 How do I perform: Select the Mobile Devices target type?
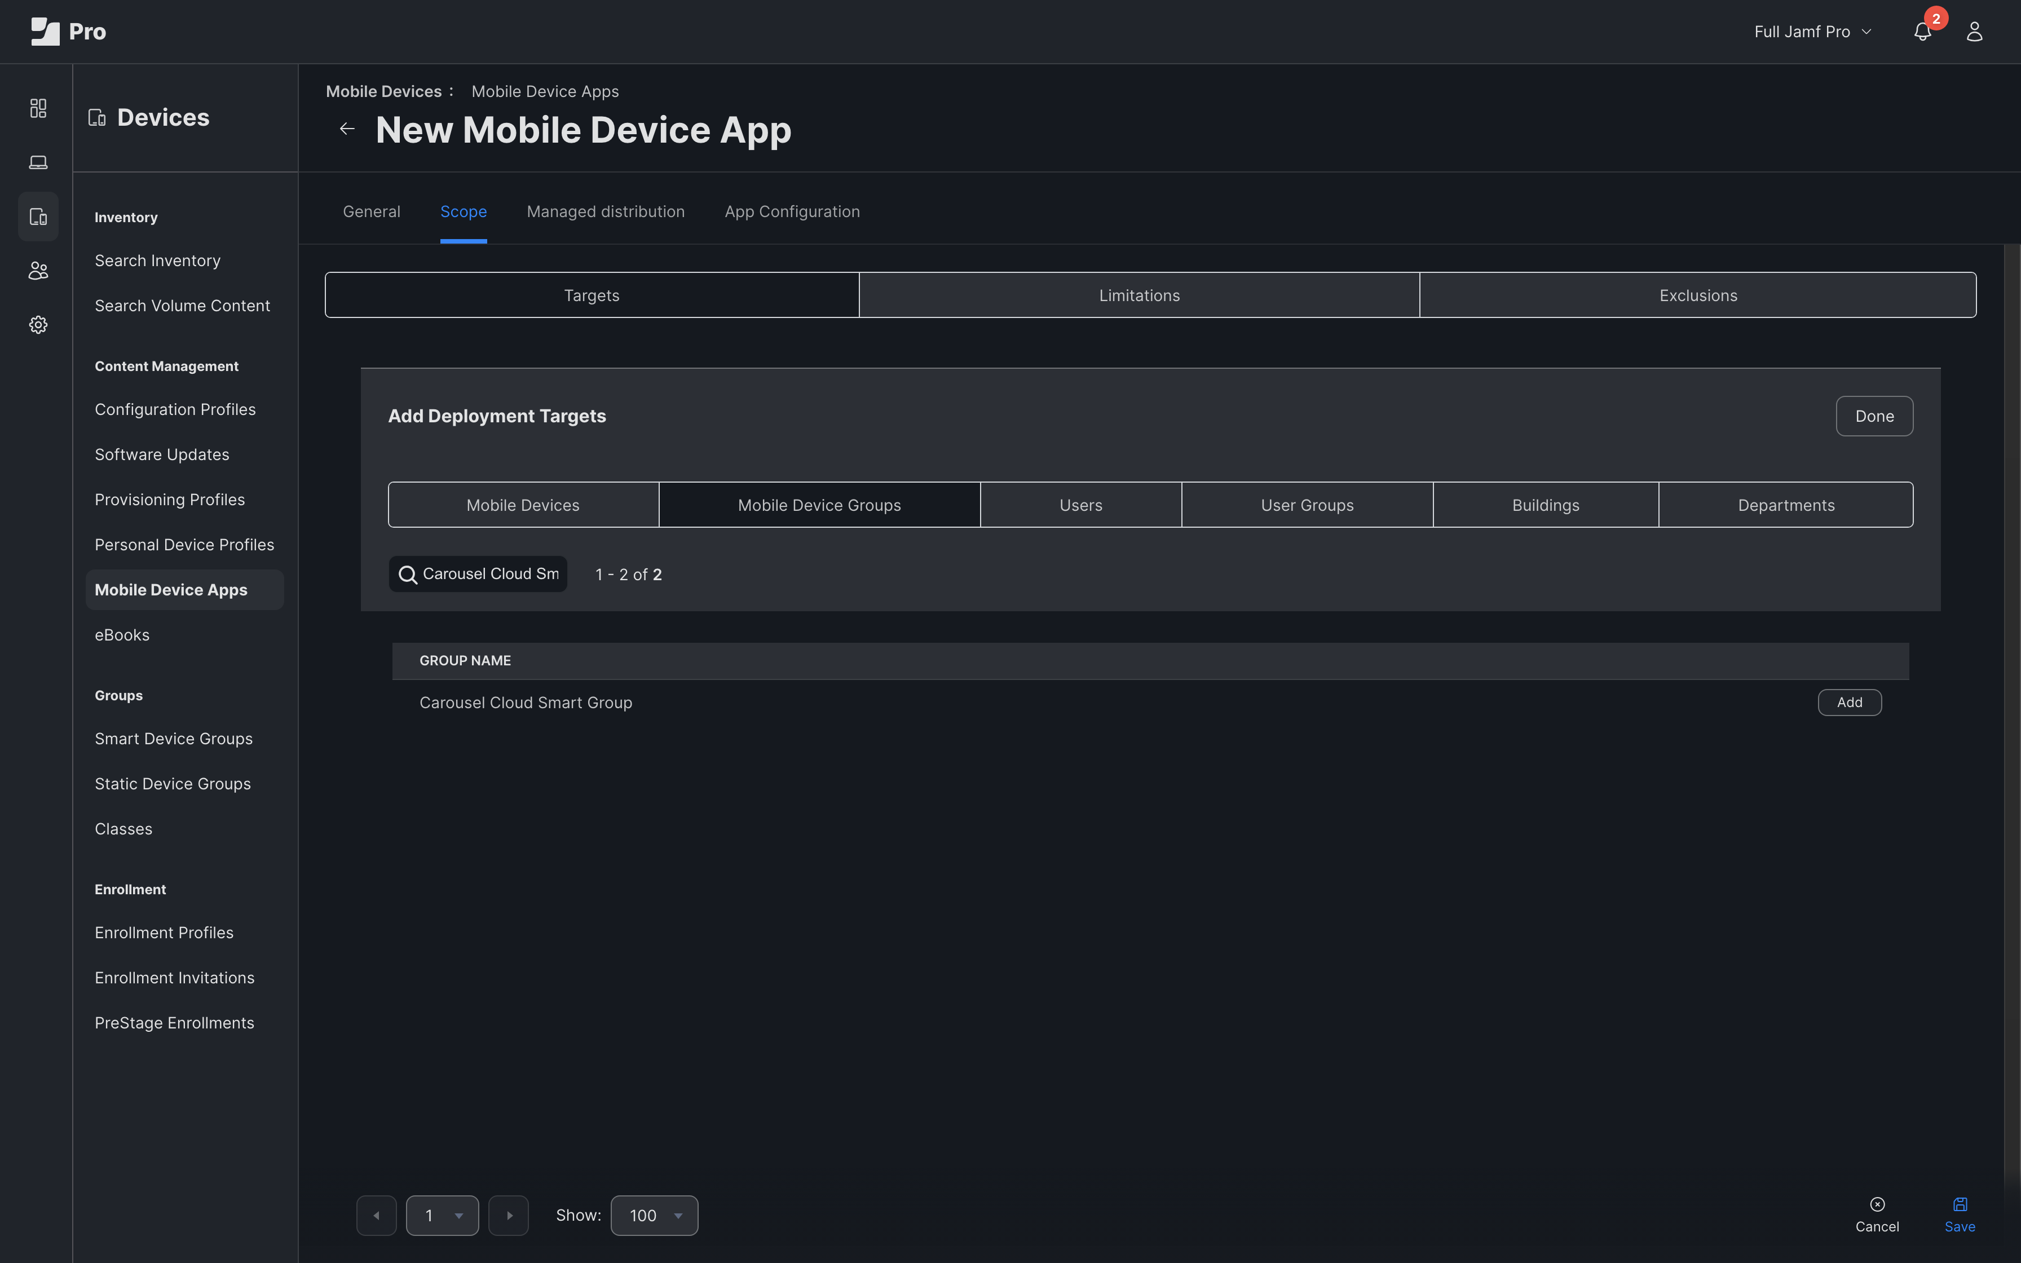pos(523,505)
